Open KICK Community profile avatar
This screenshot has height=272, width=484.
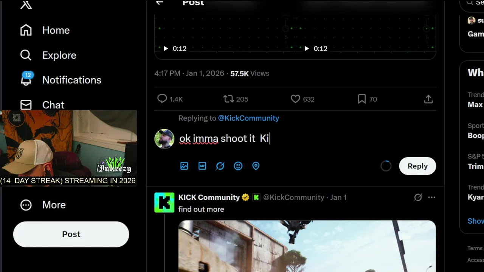pyautogui.click(x=164, y=202)
